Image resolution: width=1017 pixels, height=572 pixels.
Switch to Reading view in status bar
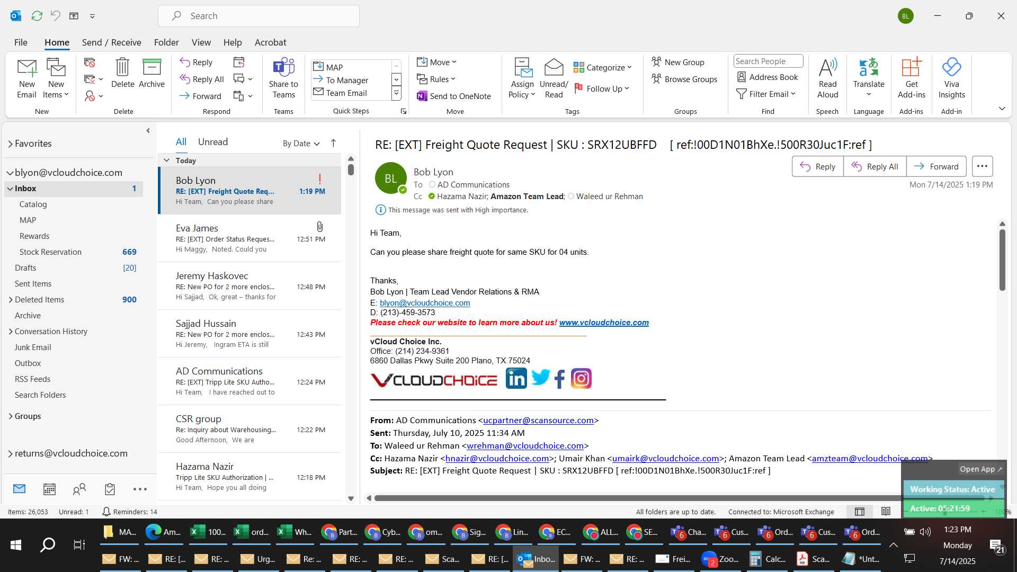pyautogui.click(x=886, y=511)
